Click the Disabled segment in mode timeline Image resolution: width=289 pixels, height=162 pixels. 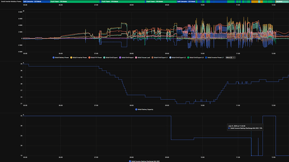coord(282,2)
